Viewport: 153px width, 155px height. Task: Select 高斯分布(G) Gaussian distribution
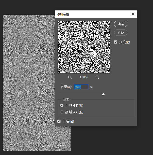[62, 112]
